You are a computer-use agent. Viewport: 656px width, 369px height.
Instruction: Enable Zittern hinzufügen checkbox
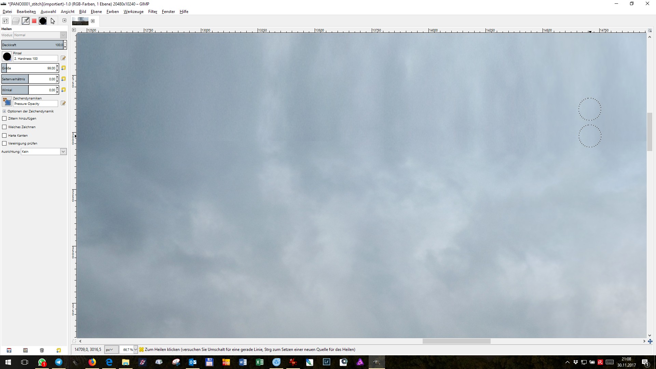(x=4, y=119)
